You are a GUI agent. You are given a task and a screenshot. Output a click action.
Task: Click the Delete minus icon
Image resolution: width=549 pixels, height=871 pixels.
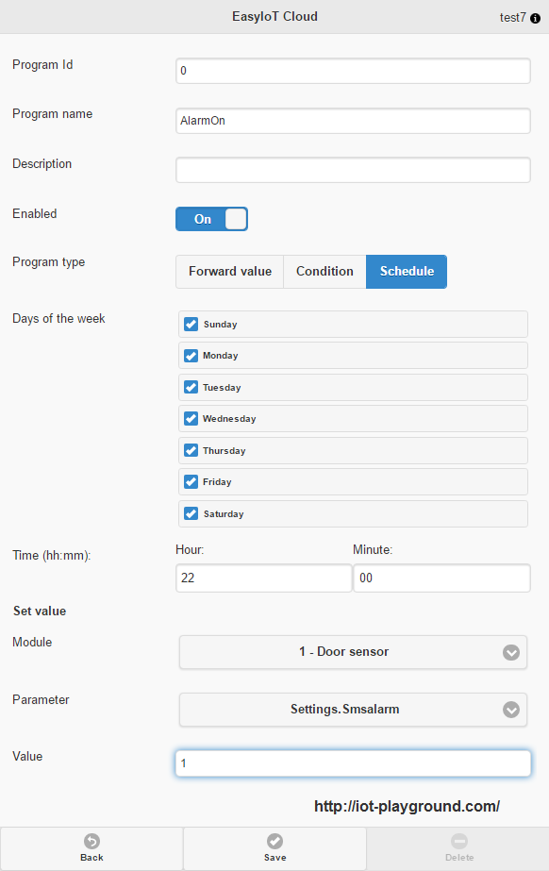pyautogui.click(x=459, y=841)
